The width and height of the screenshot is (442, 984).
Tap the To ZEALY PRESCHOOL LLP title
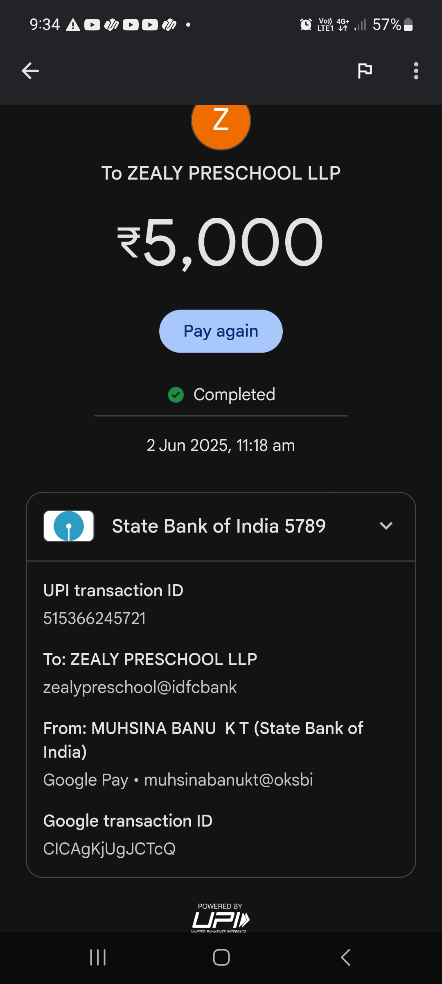(221, 173)
